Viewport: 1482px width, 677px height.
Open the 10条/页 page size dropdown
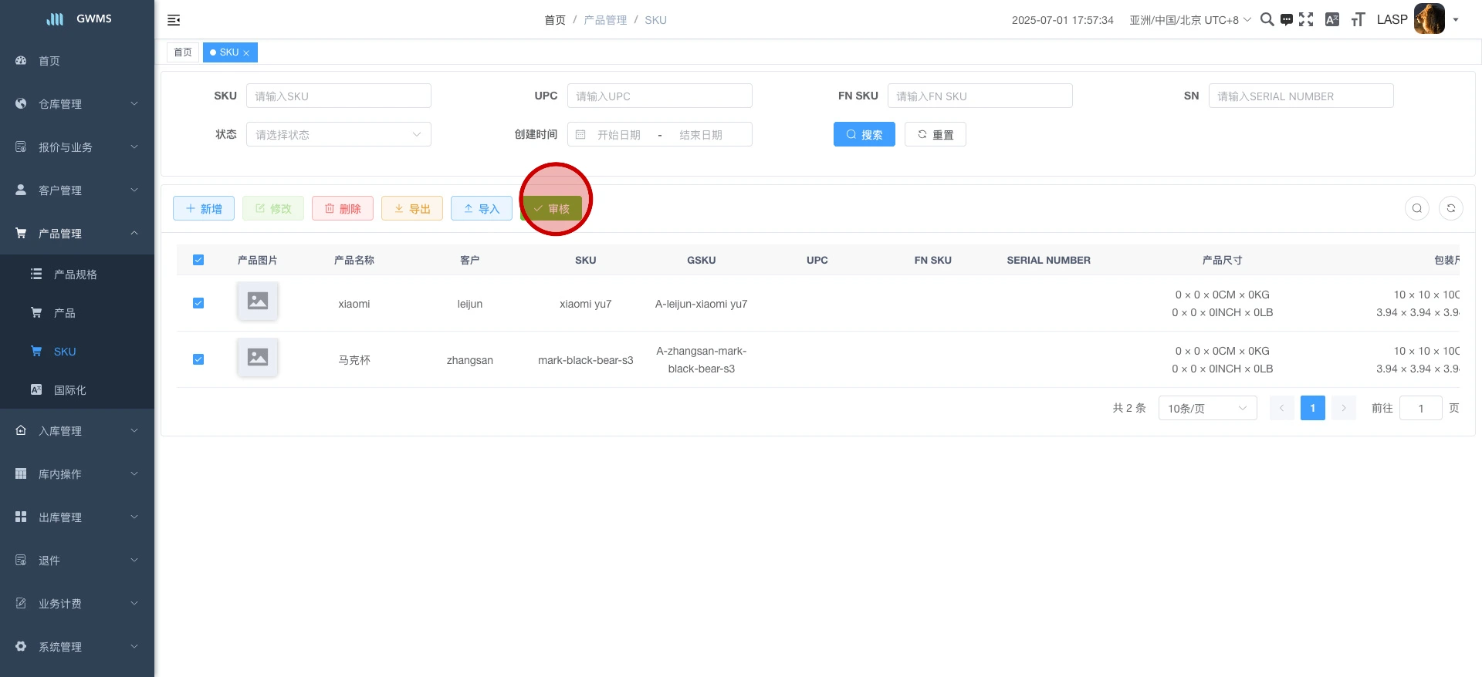click(1206, 408)
